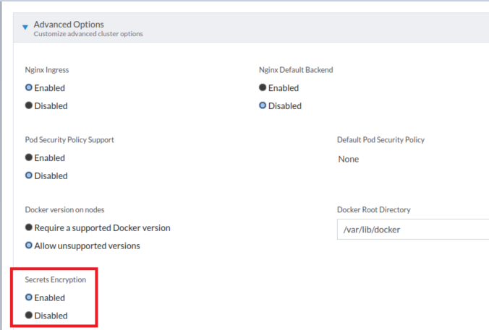The width and height of the screenshot is (489, 330).
Task: Select Disabled under Secrets Encryption
Action: pyautogui.click(x=29, y=316)
